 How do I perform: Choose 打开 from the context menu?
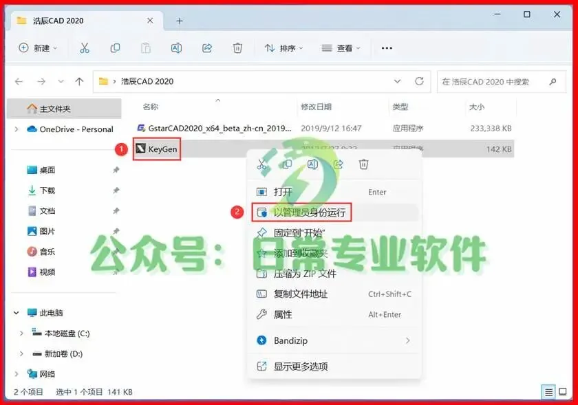click(x=334, y=192)
